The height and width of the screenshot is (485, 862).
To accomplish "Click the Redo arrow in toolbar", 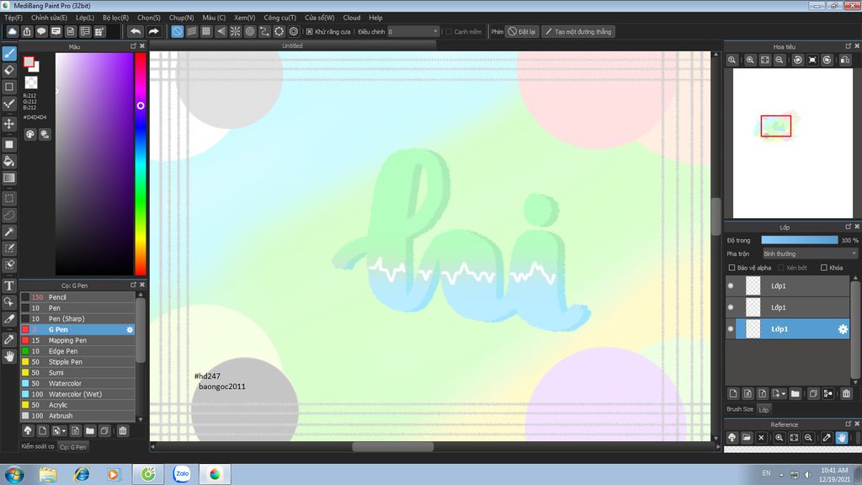I will (x=153, y=31).
